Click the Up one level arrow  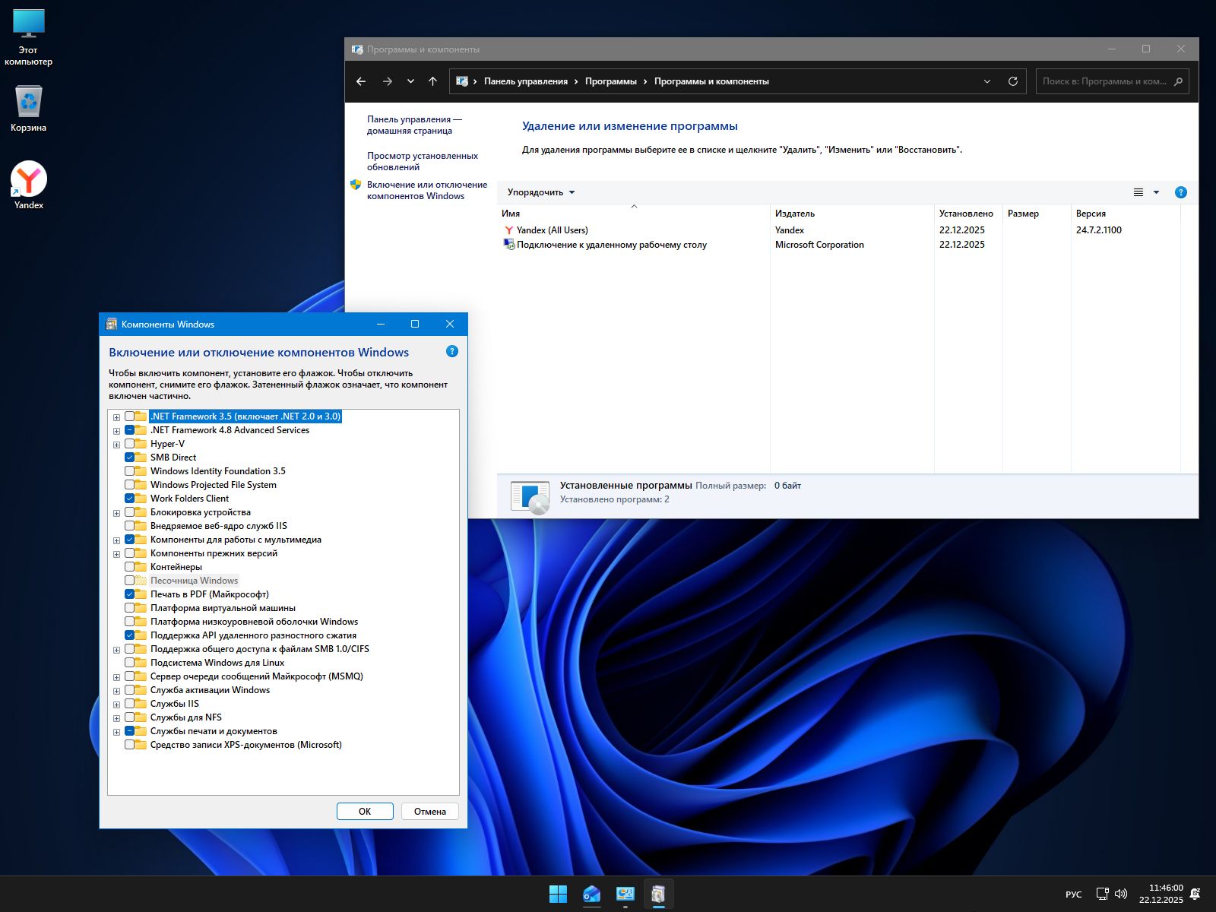click(432, 81)
